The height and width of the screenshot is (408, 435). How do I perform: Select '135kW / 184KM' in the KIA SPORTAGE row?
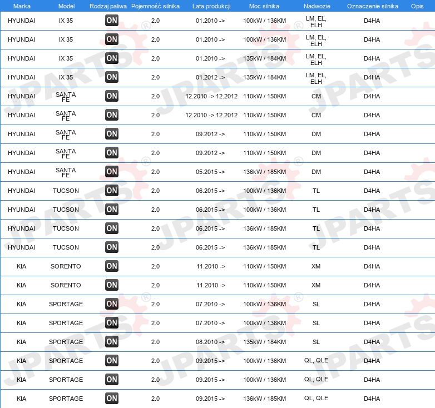coord(265,342)
